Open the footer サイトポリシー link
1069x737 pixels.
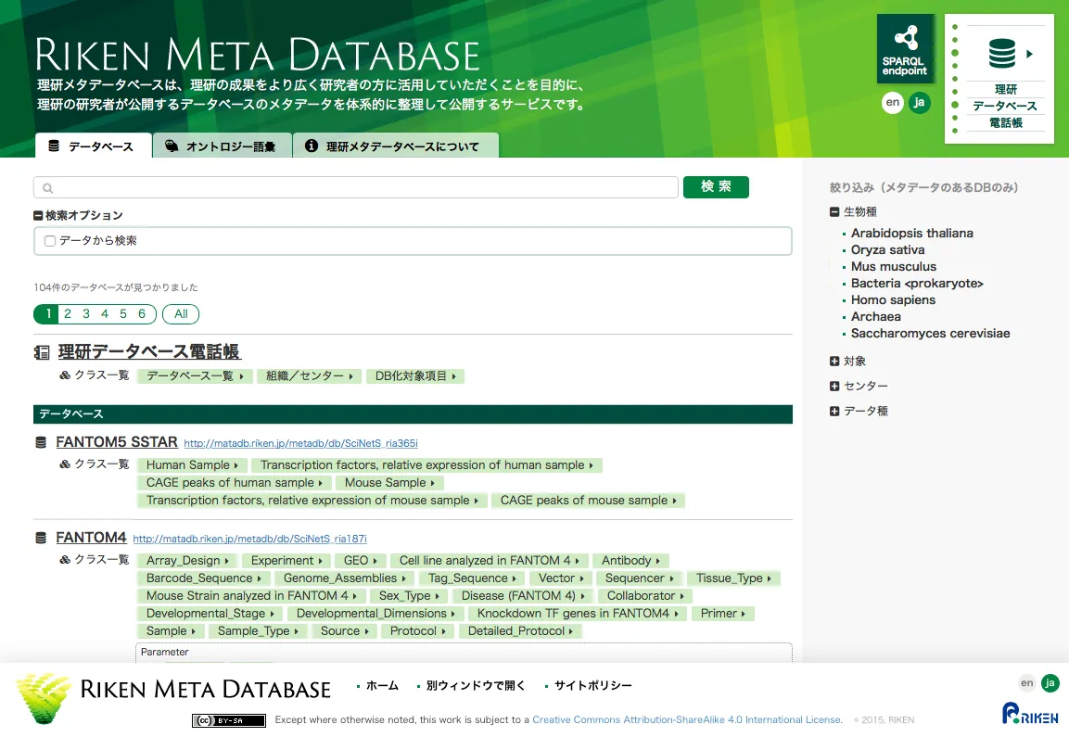(x=592, y=686)
